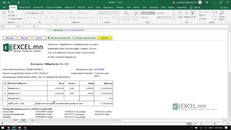Viewport: 231px width, 130px height.
Task: Apply font color to text
Action: point(52,18)
